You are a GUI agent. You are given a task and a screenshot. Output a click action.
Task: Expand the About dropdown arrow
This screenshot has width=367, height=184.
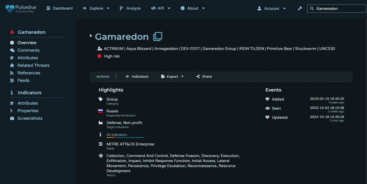pos(203,8)
